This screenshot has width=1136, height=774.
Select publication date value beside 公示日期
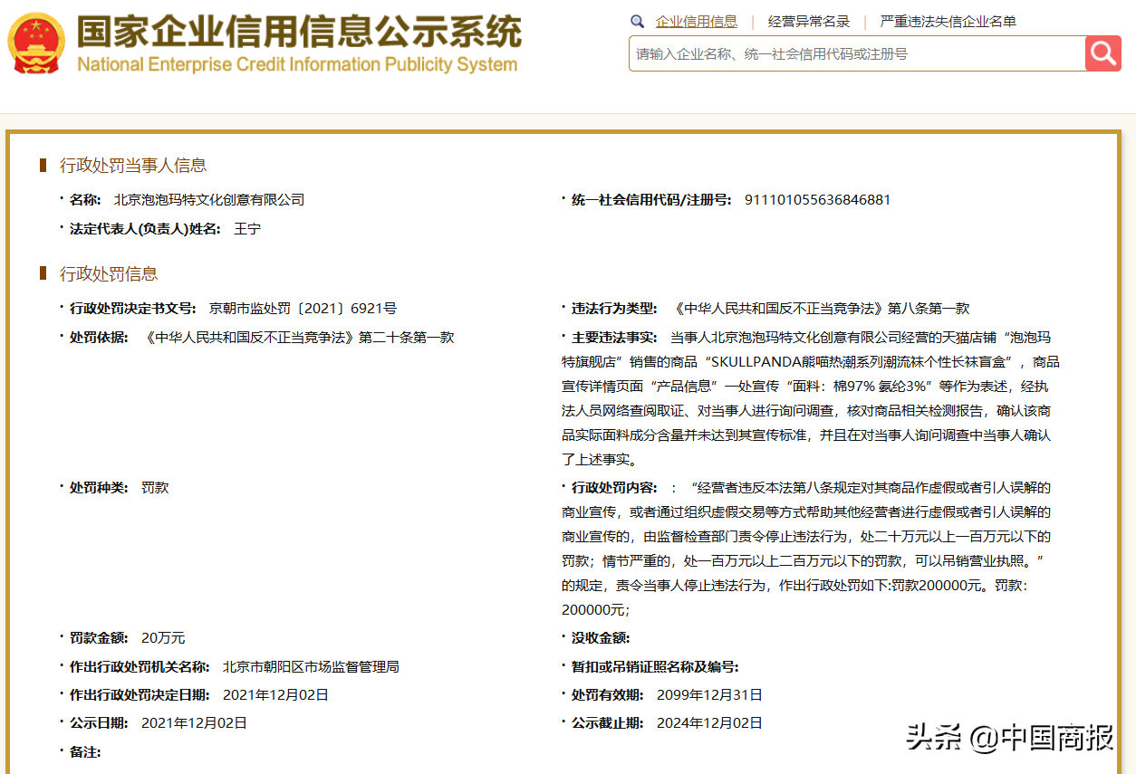(x=194, y=723)
